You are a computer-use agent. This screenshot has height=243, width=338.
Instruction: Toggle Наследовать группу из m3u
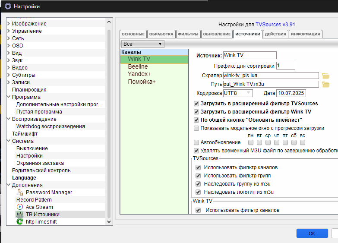point(198,184)
